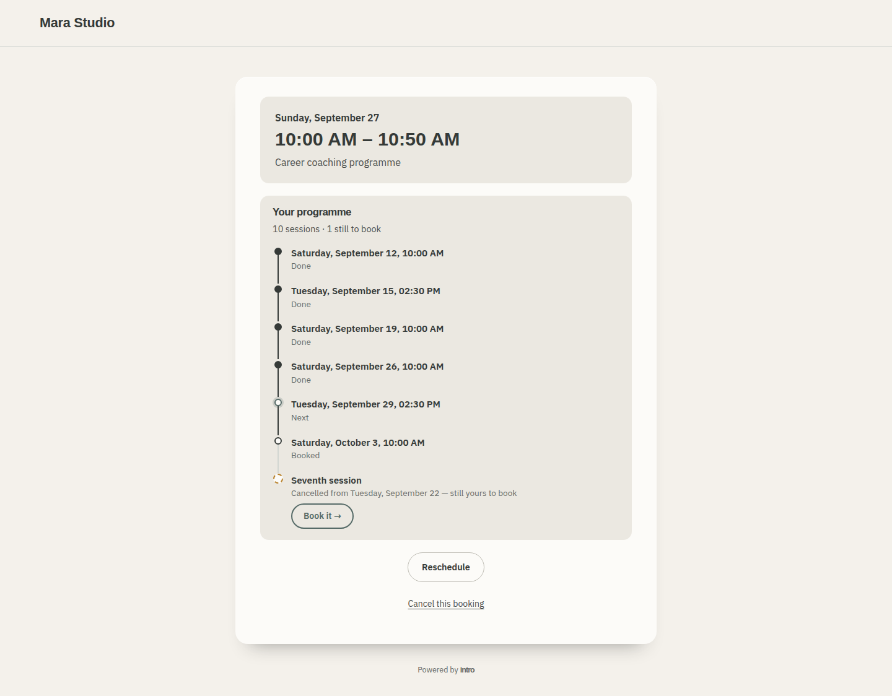Select the text 'Saturday, September 26, 10:00 AM'
This screenshot has height=696, width=892.
[x=367, y=367]
